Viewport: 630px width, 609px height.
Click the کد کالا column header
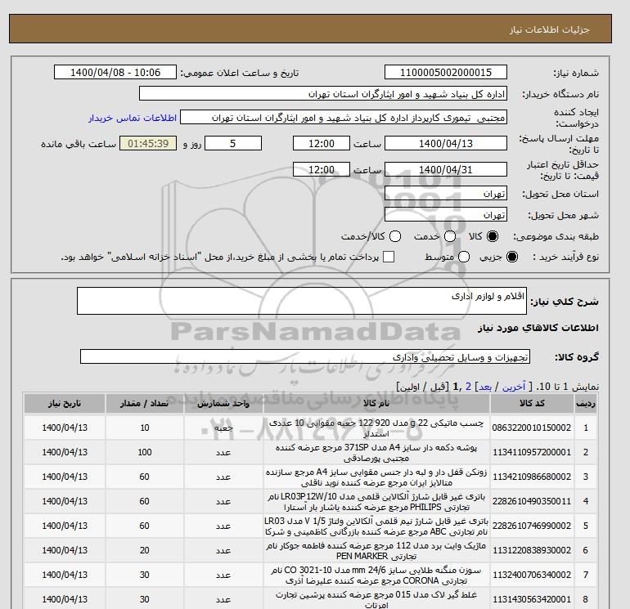pyautogui.click(x=532, y=404)
